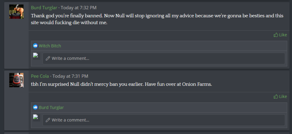Viewport: 292px width, 134px height.
Task: Open Witch Bitch's profile from the likes list
Action: tap(50, 46)
